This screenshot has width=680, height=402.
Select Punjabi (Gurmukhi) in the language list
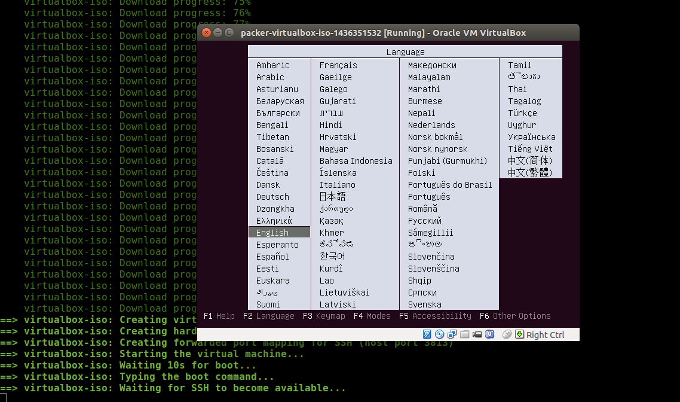pos(448,161)
